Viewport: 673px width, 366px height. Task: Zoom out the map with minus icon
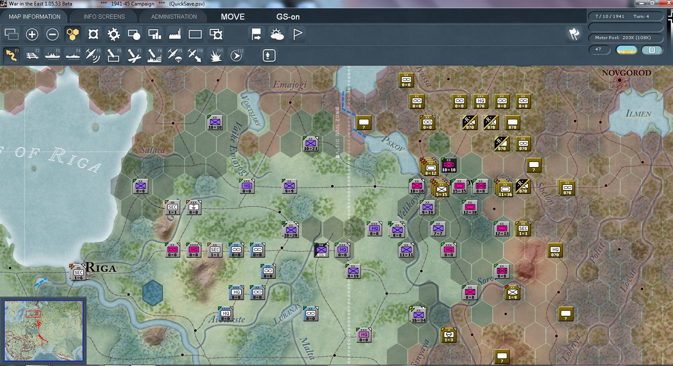click(52, 34)
